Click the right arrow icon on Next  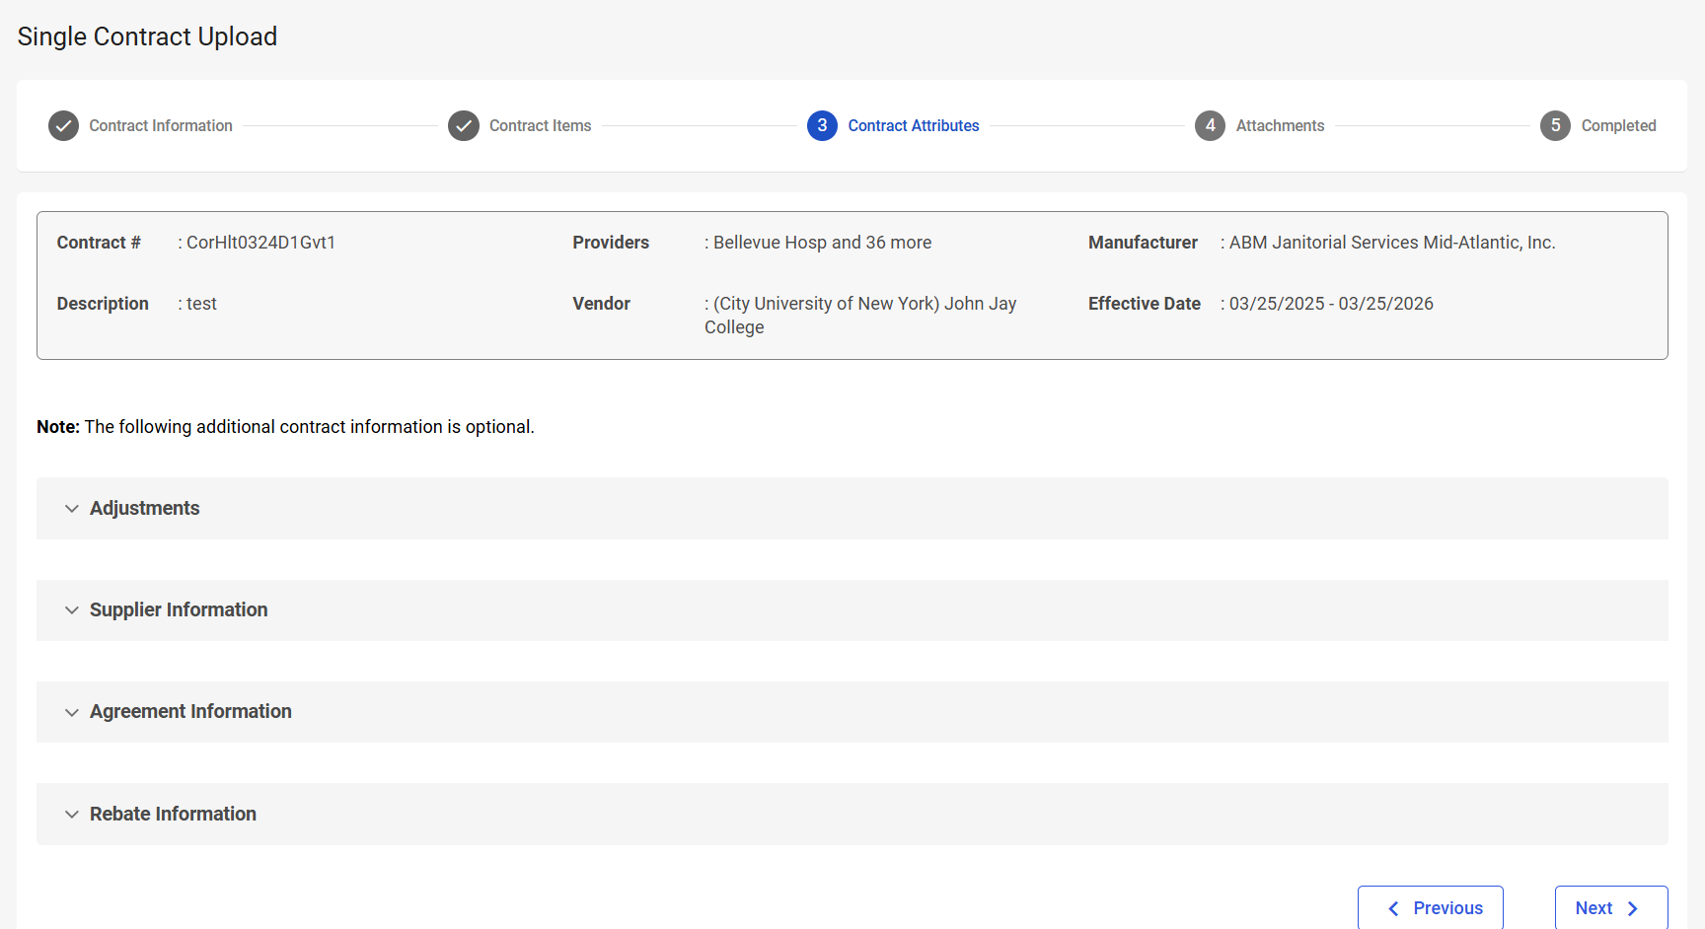1633,908
